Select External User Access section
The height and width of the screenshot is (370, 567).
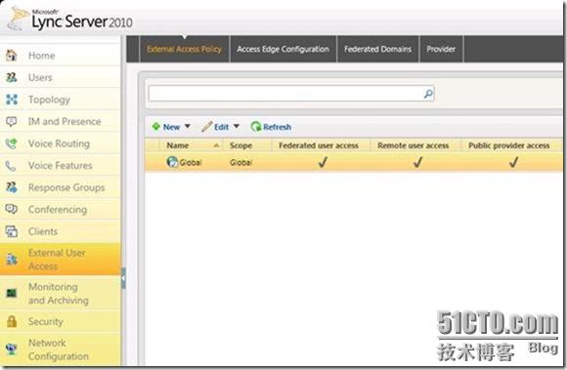(60, 259)
